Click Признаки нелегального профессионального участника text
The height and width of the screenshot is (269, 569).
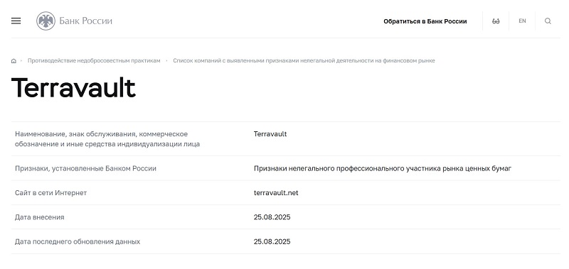[383, 168]
